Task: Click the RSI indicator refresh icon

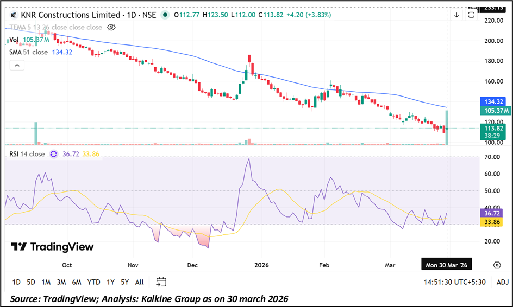Action: (x=54, y=154)
